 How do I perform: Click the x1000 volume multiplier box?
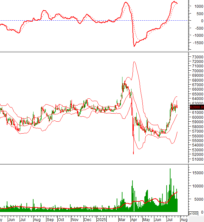pos(193,214)
